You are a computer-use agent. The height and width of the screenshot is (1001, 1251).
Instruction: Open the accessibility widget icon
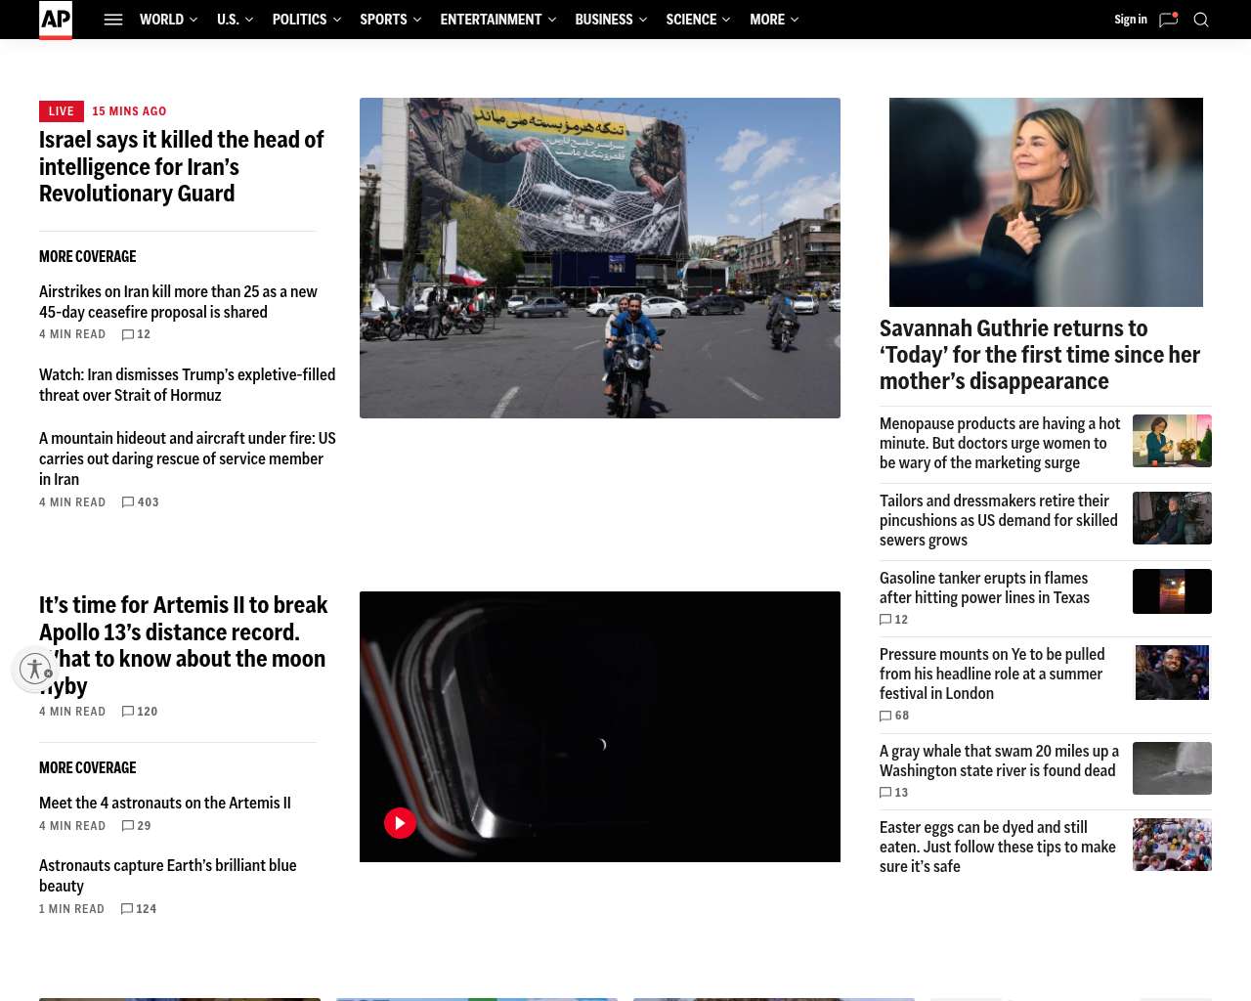coord(35,669)
